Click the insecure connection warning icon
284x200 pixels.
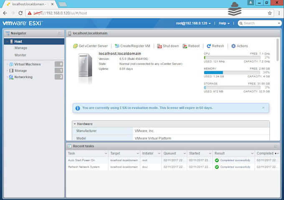point(30,13)
